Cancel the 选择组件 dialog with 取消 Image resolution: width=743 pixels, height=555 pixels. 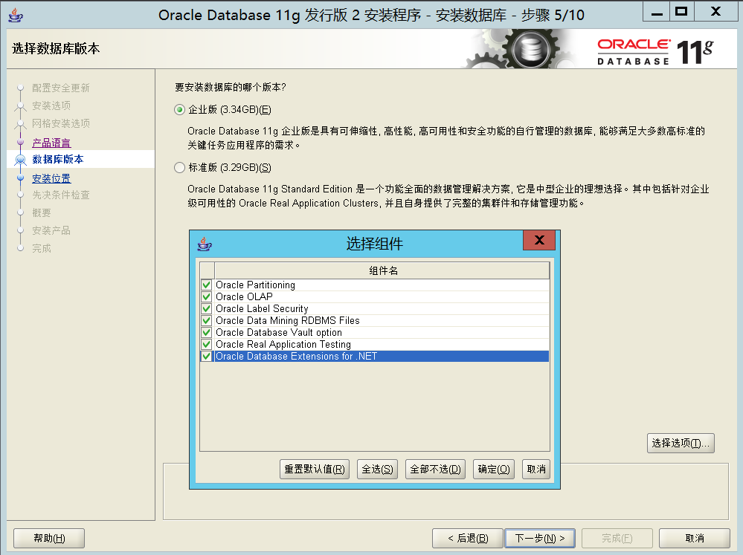tap(536, 470)
